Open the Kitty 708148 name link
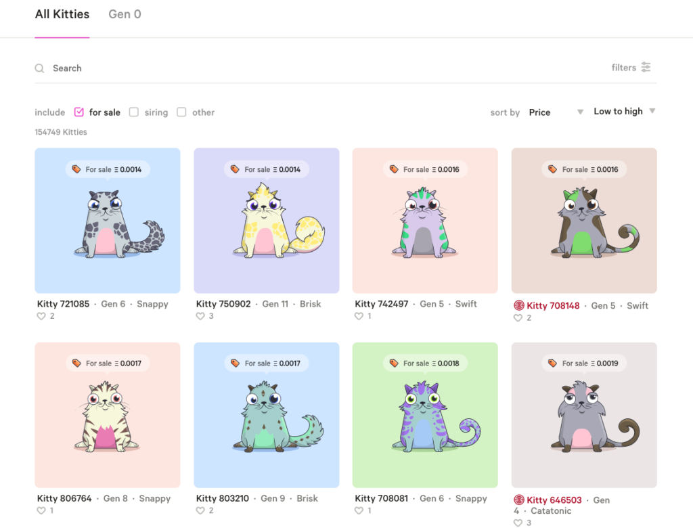 coord(553,305)
